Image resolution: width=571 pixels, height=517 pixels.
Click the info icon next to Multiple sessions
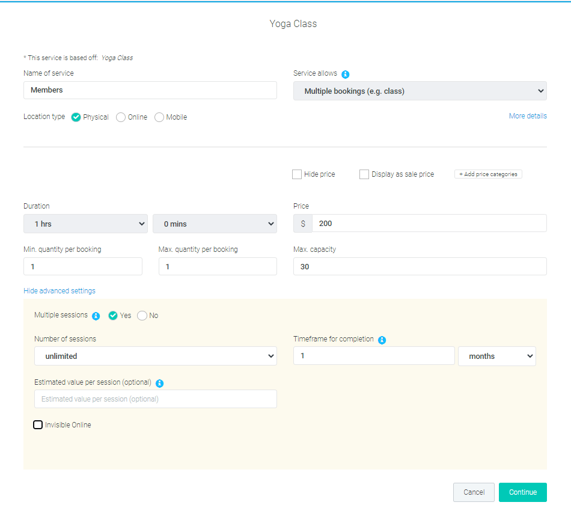point(96,316)
